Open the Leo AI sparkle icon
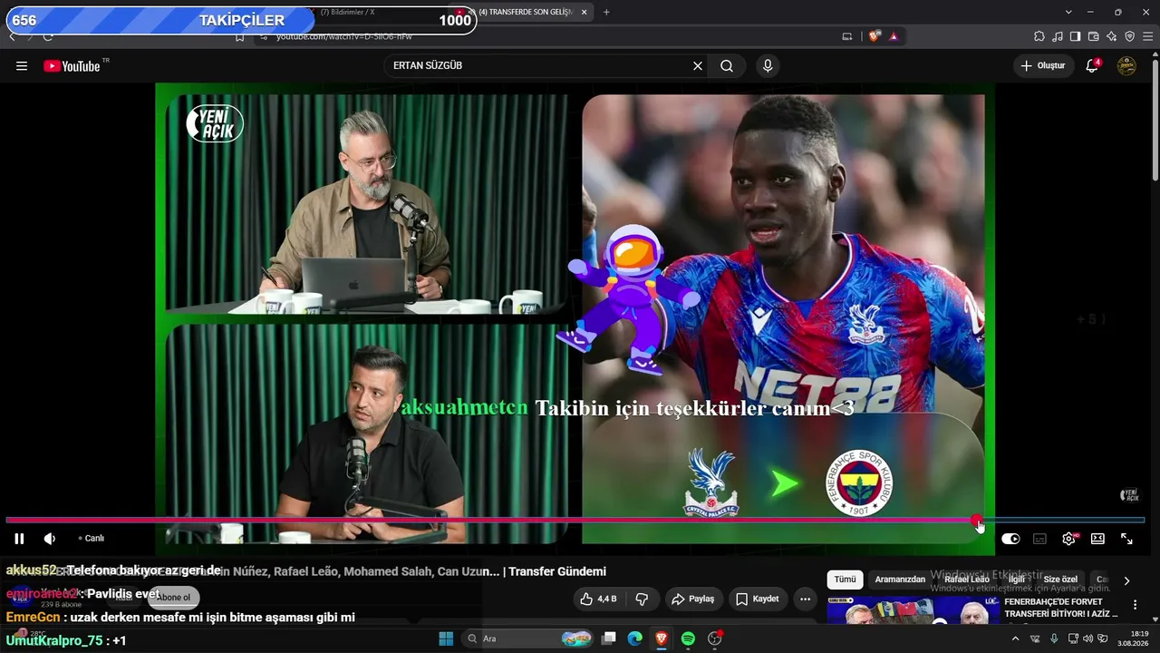 click(x=1111, y=36)
